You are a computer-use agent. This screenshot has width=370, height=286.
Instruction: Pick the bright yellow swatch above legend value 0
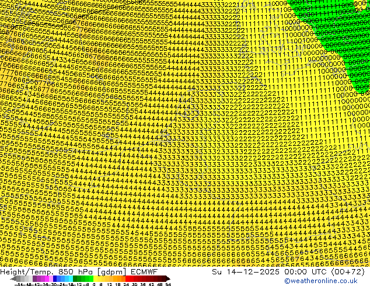pos(95,278)
